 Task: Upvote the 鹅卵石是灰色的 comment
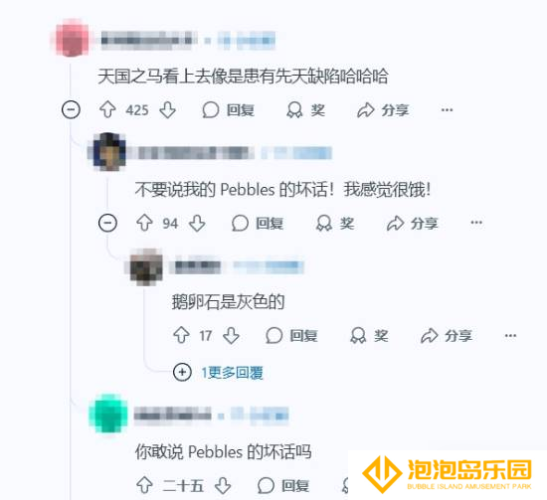181,335
